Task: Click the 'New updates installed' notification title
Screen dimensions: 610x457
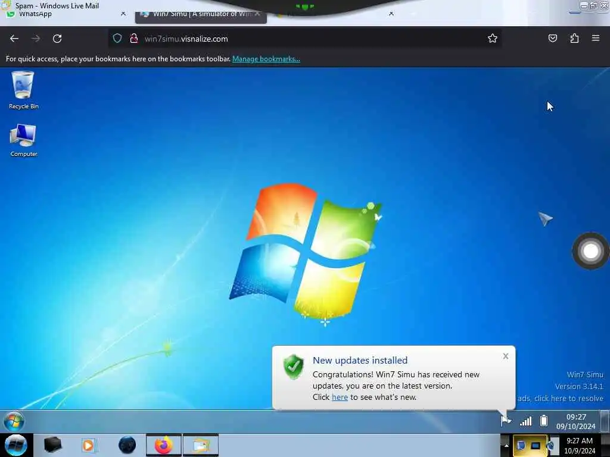Action: (x=360, y=360)
